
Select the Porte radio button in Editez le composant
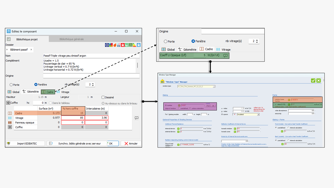[11, 85]
